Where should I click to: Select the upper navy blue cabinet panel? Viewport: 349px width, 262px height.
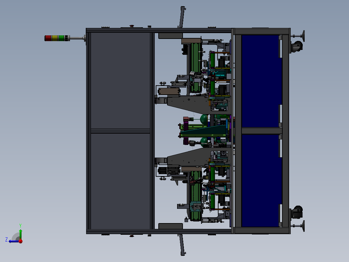(260, 81)
